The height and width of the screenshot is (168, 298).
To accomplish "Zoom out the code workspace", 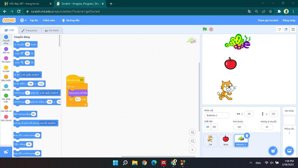I will pos(192,141).
